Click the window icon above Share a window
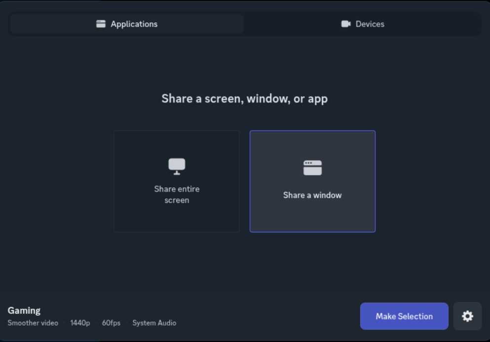 coord(312,168)
